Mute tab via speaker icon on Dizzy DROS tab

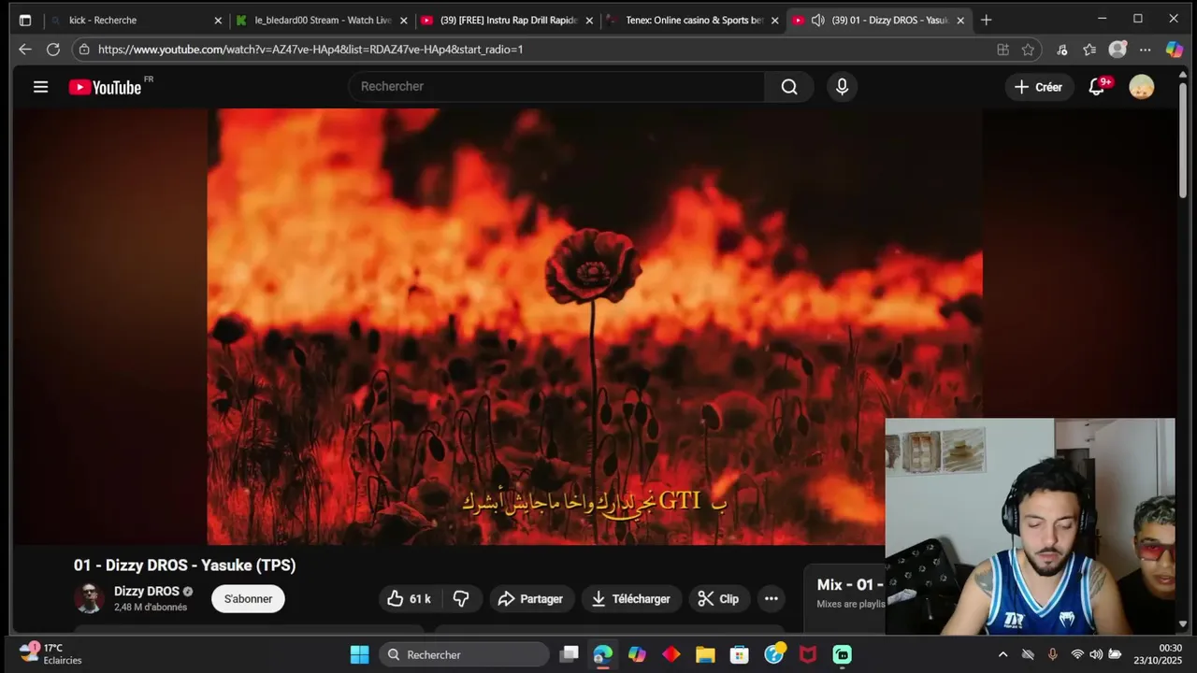pyautogui.click(x=817, y=20)
